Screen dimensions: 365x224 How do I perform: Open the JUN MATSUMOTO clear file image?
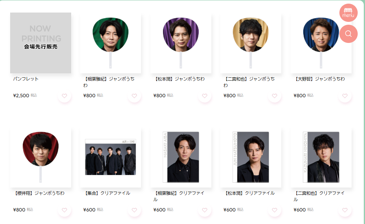251,157
